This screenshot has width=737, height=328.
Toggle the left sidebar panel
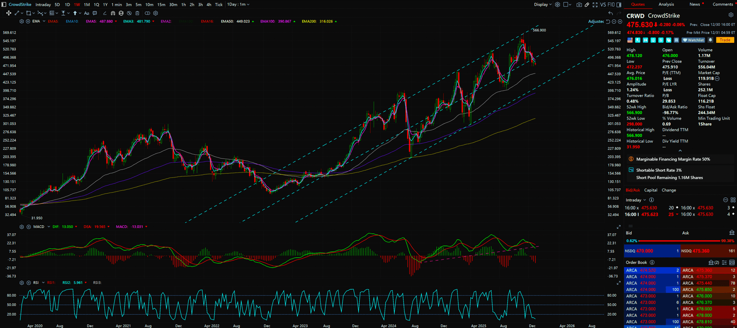[4, 5]
